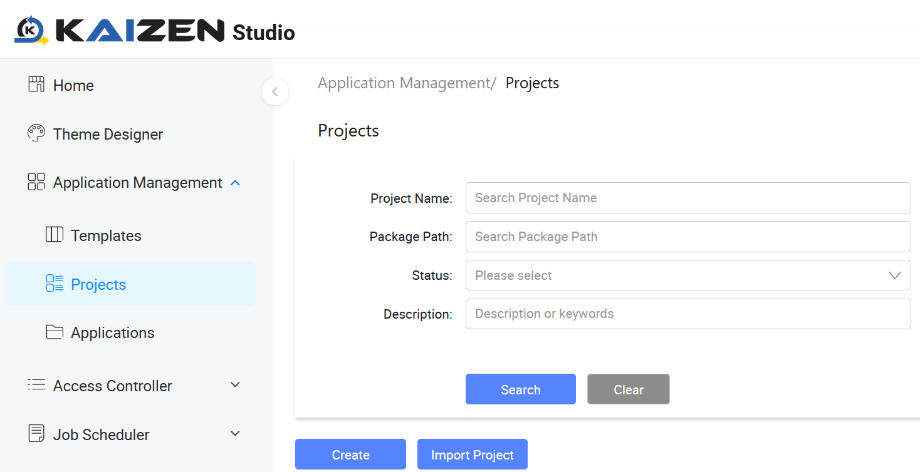
Task: Click the Theme Designer palette icon
Action: pyautogui.click(x=36, y=133)
